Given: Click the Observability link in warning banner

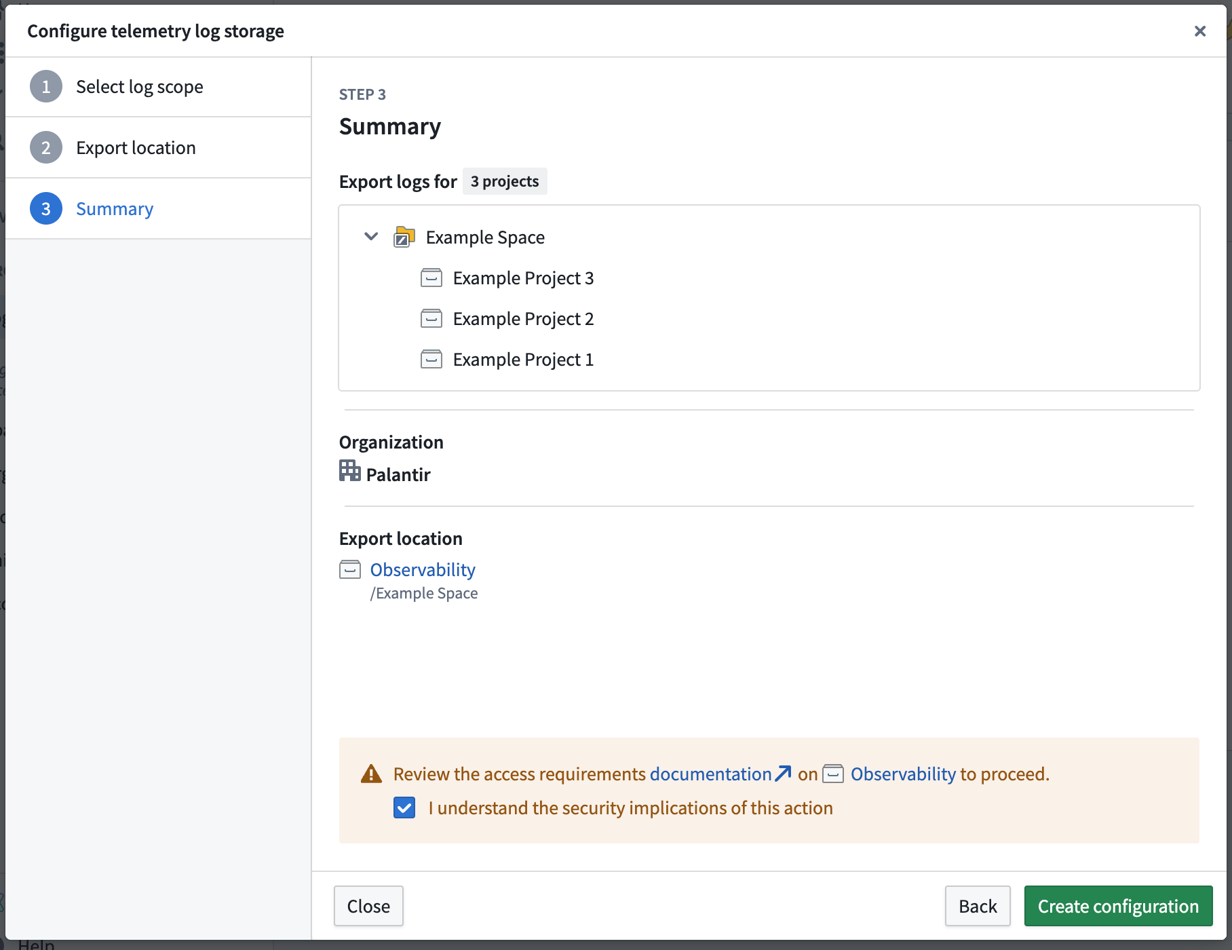Looking at the screenshot, I should click(x=903, y=774).
